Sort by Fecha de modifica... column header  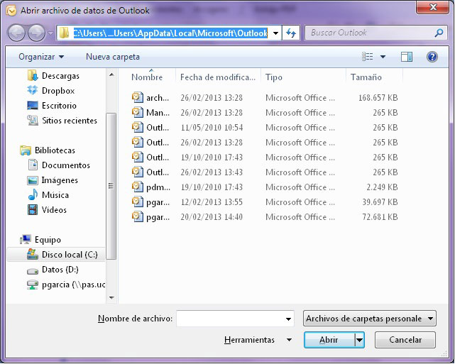218,77
